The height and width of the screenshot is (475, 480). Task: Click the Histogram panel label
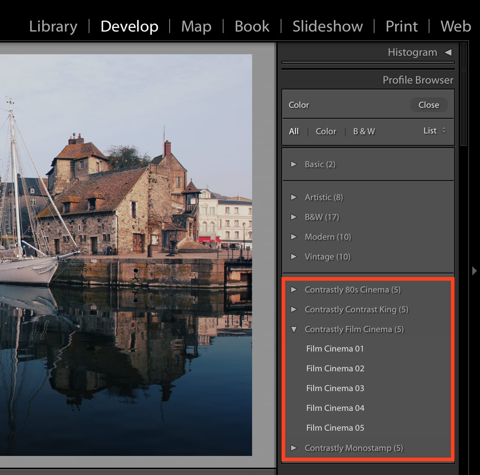412,52
